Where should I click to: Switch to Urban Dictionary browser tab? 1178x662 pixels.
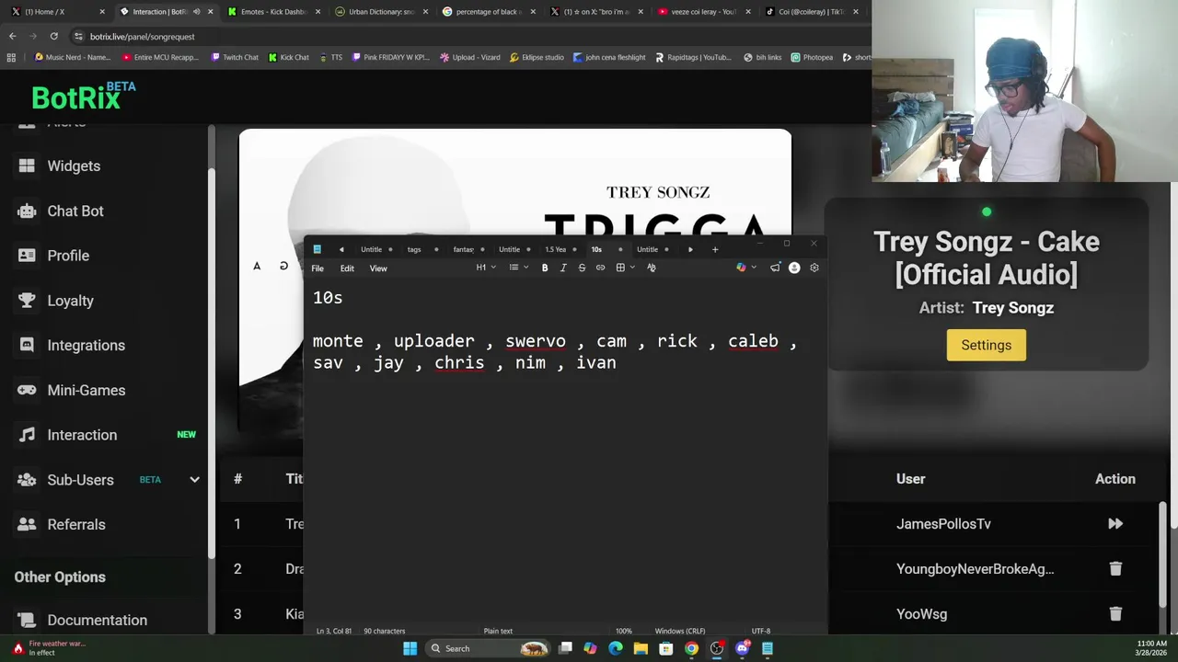click(381, 12)
